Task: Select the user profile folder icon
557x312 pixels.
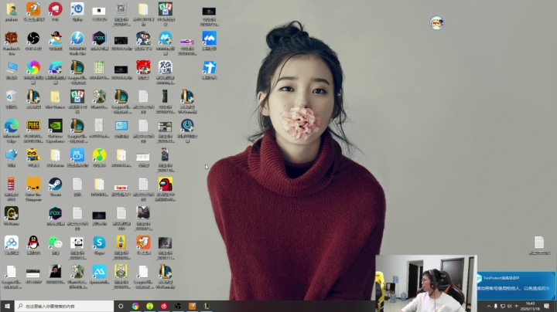Action: [12, 9]
